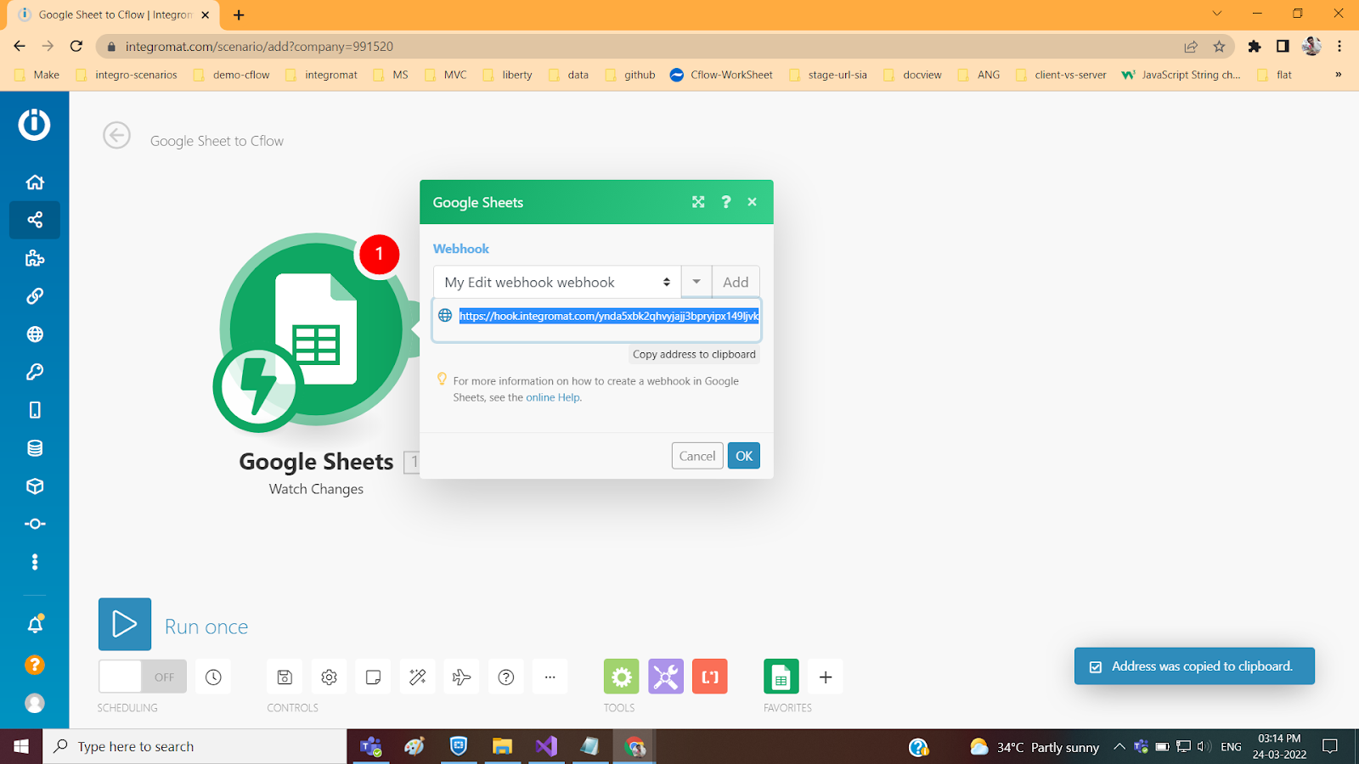
Task: Click the explain flow airplane icon
Action: tap(461, 677)
